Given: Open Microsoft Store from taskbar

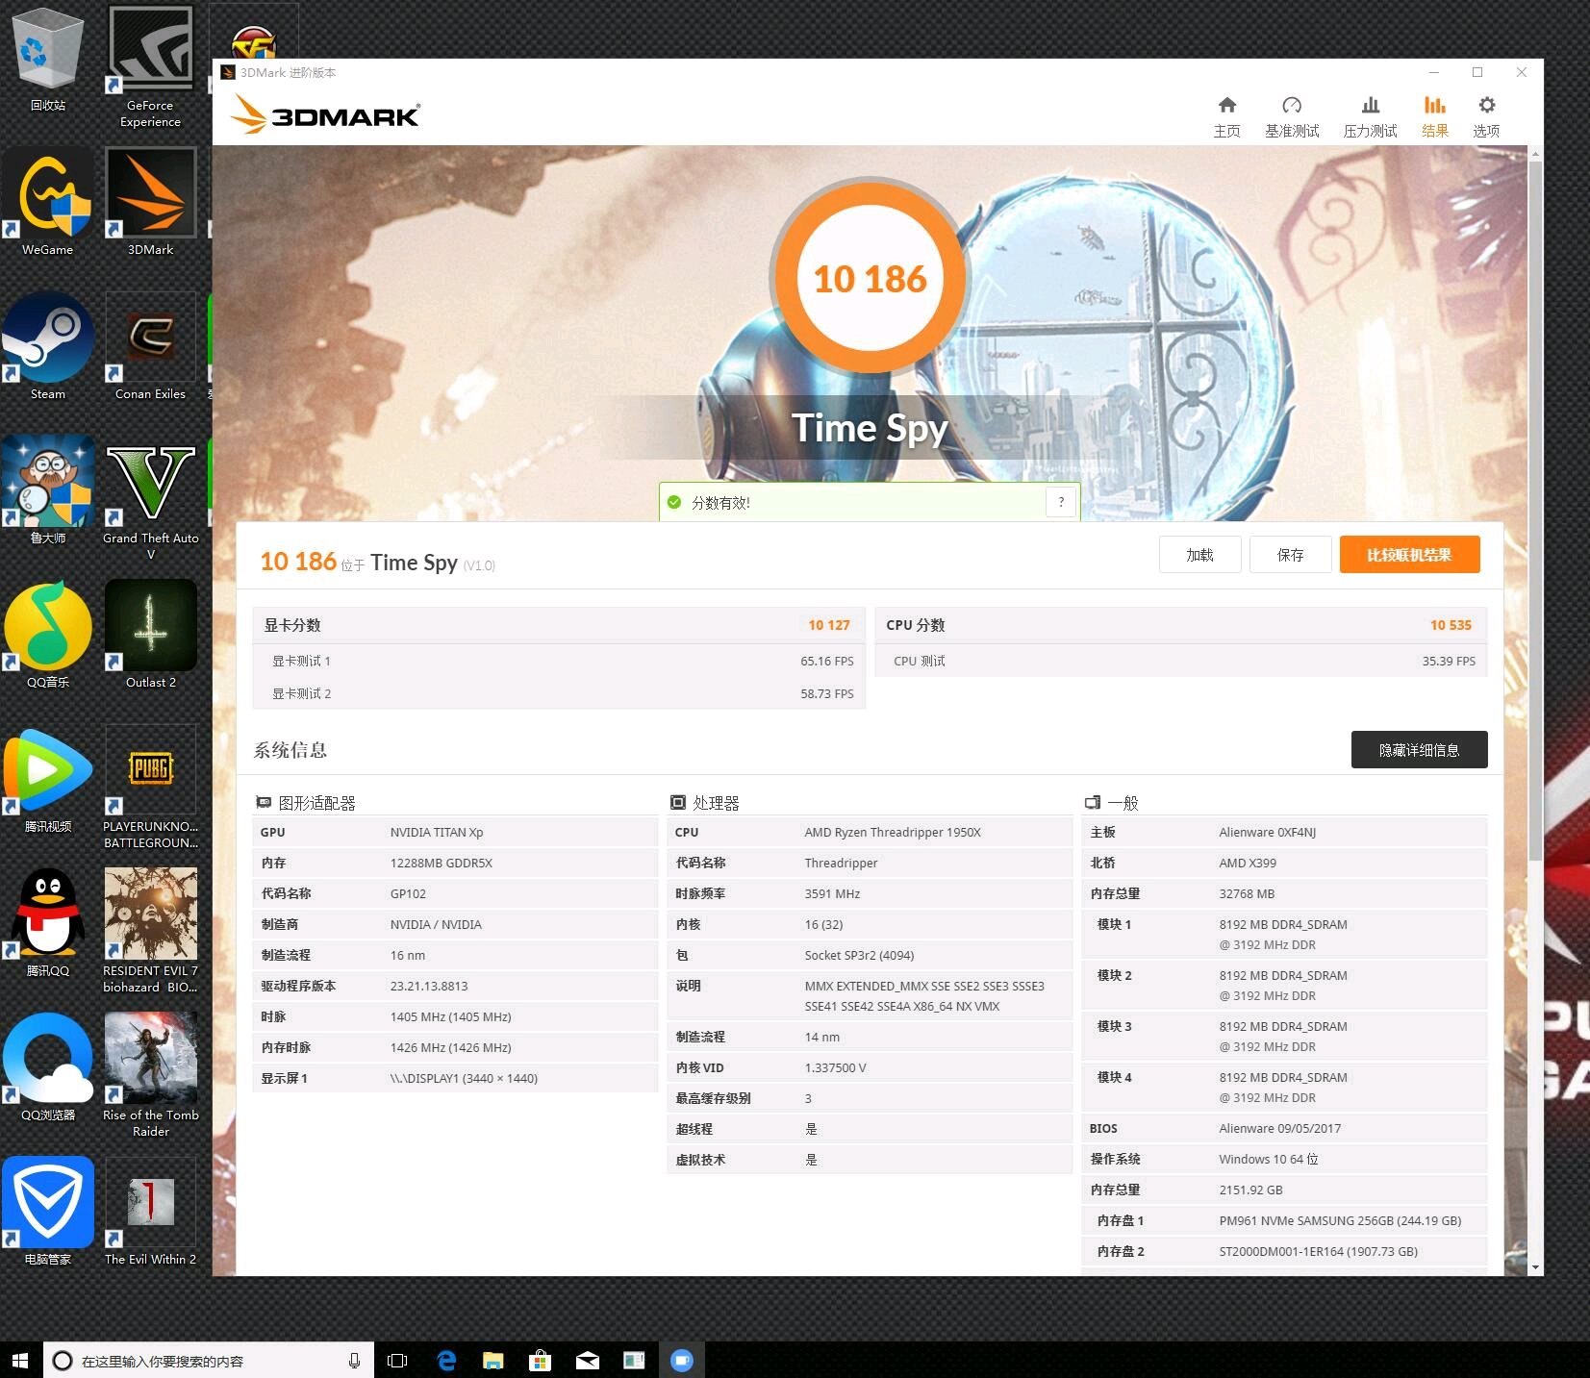Looking at the screenshot, I should click(x=541, y=1360).
